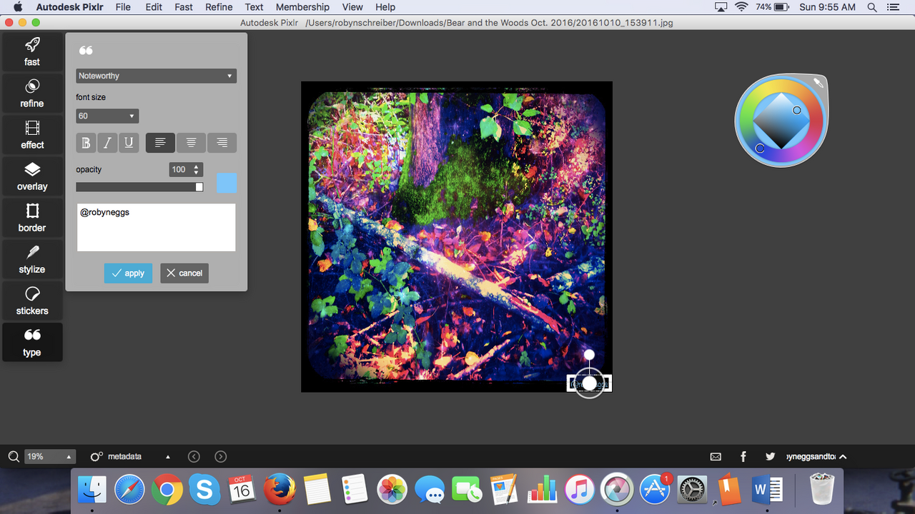
Task: Cancel the text edit
Action: pos(184,273)
